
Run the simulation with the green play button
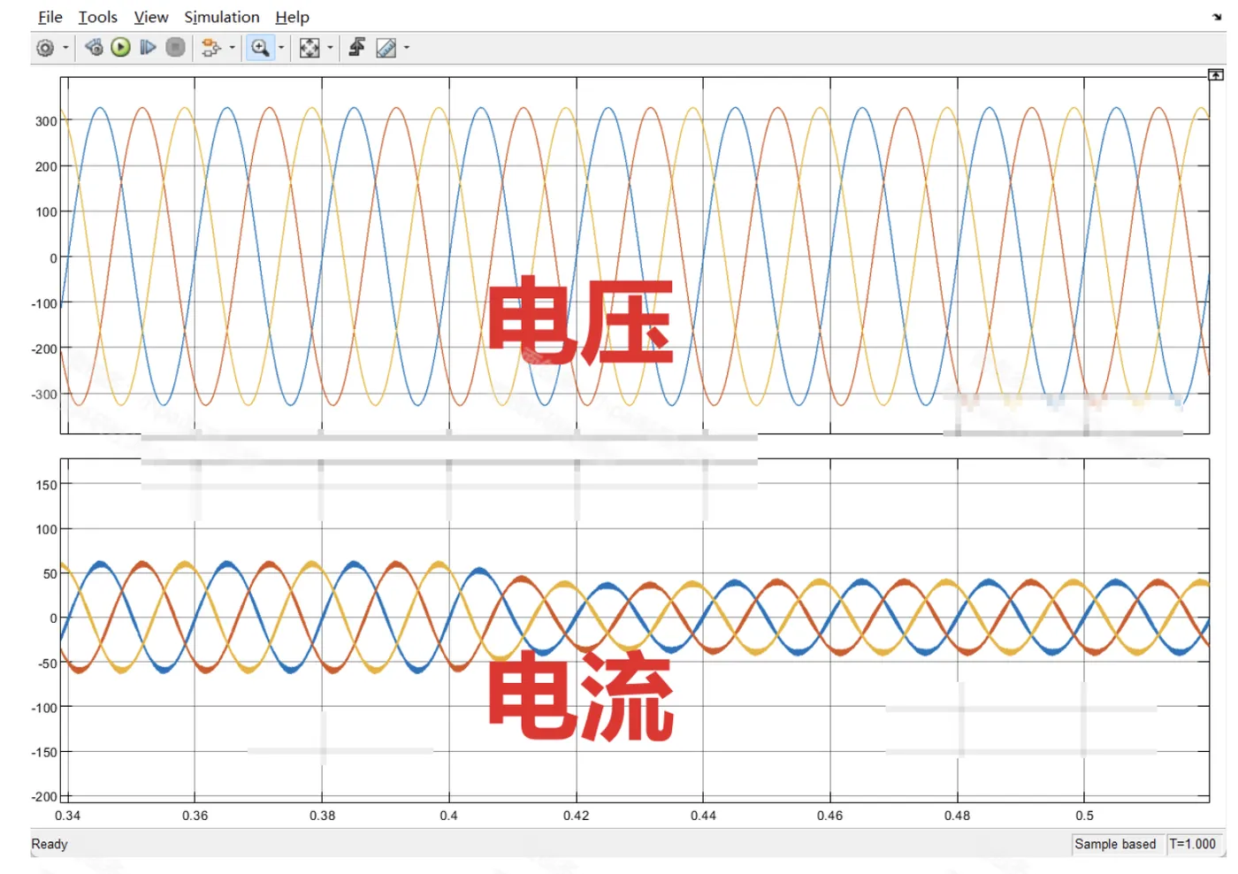point(121,48)
